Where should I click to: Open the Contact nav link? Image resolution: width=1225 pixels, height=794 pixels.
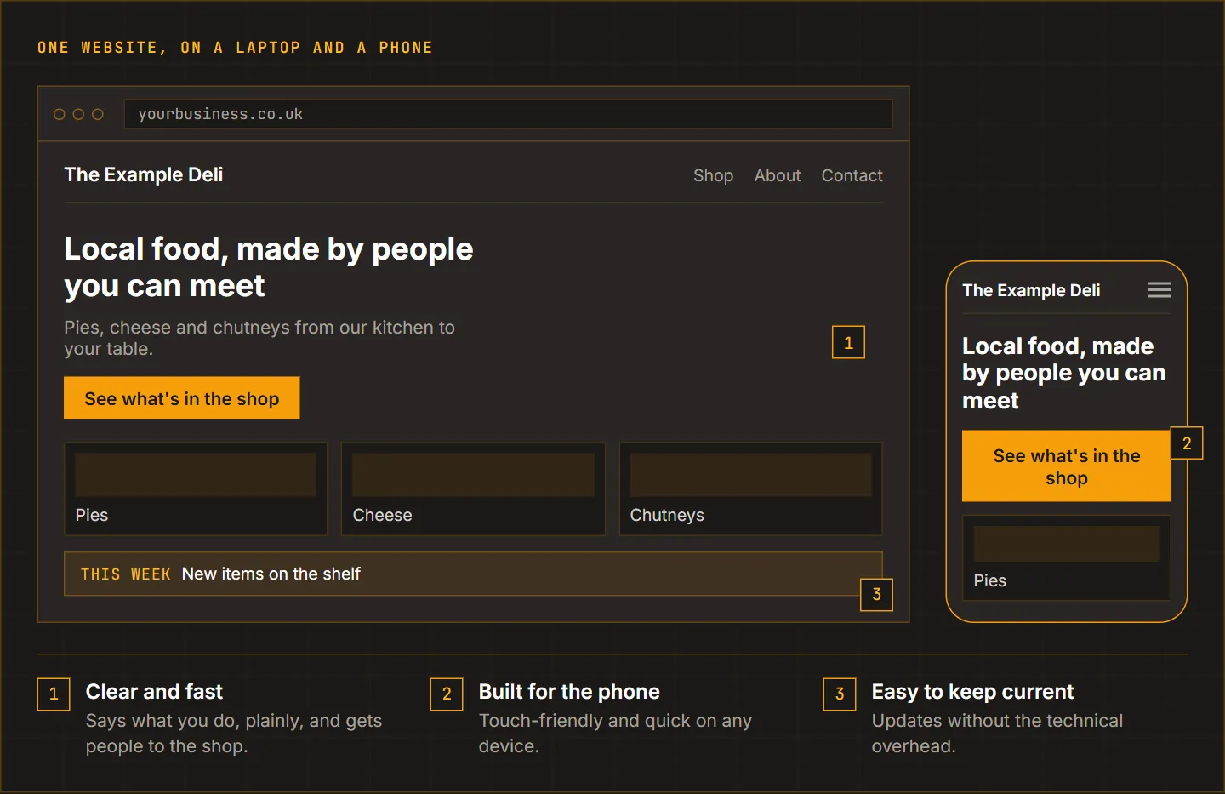click(852, 175)
